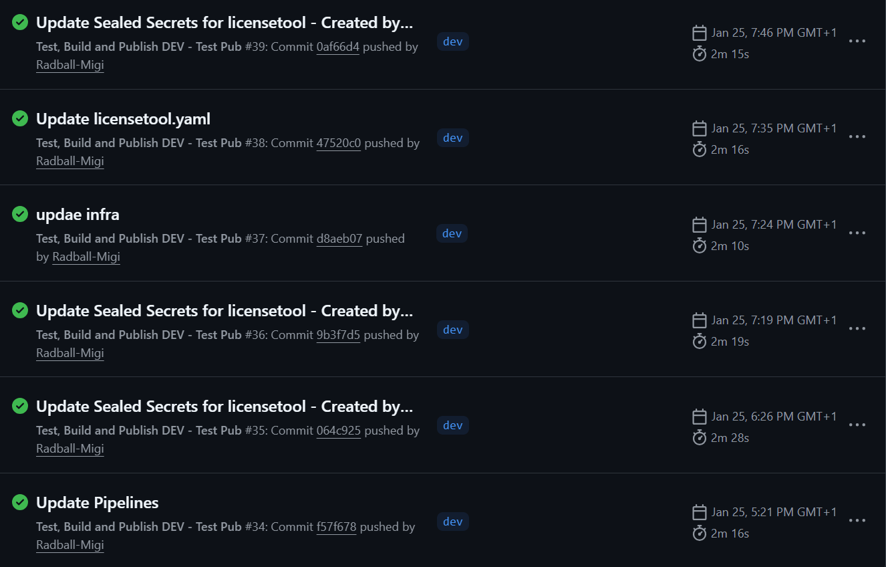Screen dimensions: 886x567
Task: Click the stopwatch icon showing 2m 15s
Action: 699,54
